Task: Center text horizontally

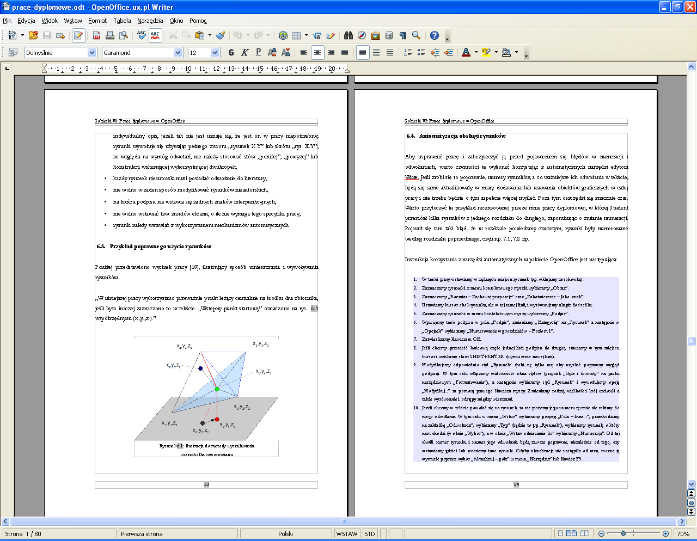Action: (x=317, y=52)
